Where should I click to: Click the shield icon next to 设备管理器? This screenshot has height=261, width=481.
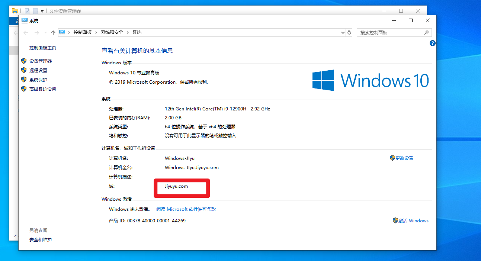tap(24, 61)
